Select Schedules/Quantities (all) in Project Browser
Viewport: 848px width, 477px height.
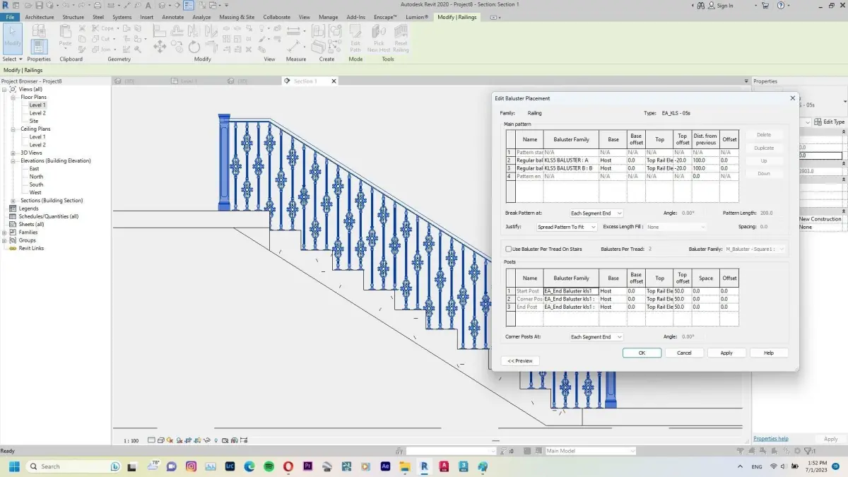tap(49, 216)
